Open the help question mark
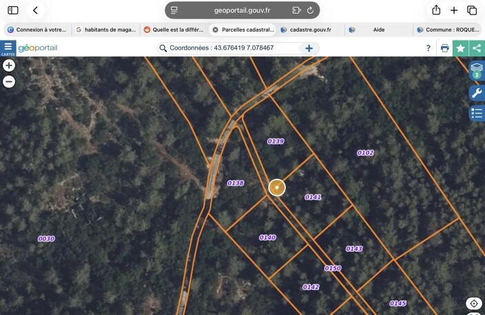The height and width of the screenshot is (315, 485). 428,48
